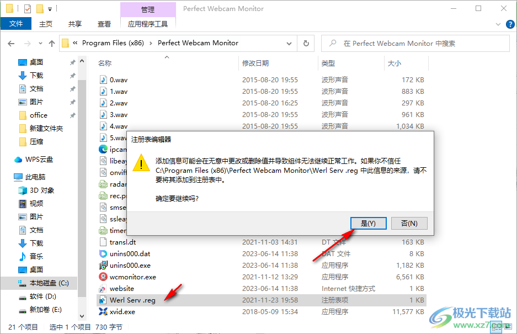Open WPS云盘 in navigation pane
The width and height of the screenshot is (517, 334).
click(x=39, y=160)
